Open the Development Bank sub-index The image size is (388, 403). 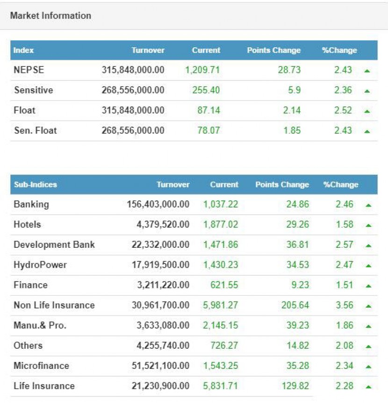point(54,245)
